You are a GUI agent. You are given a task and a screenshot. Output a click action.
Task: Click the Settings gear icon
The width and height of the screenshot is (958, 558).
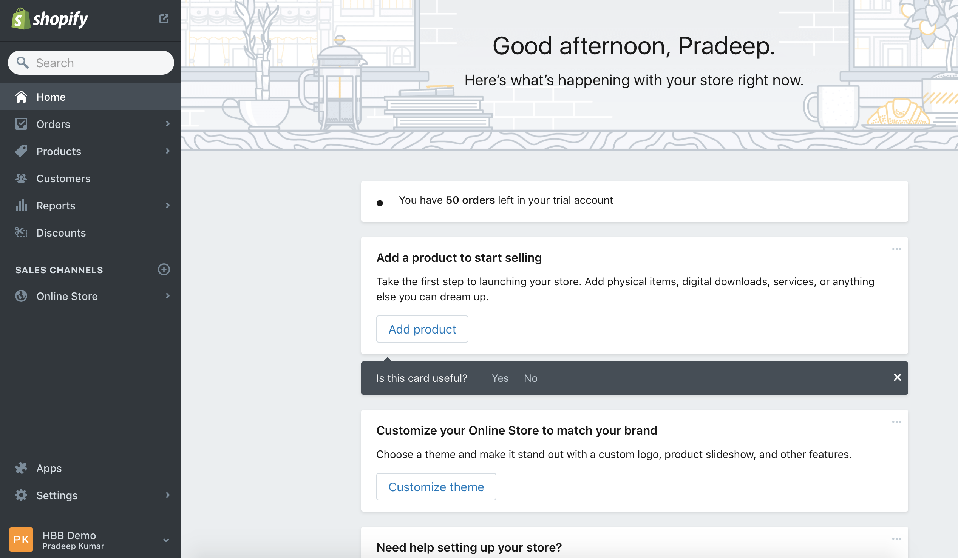[21, 495]
